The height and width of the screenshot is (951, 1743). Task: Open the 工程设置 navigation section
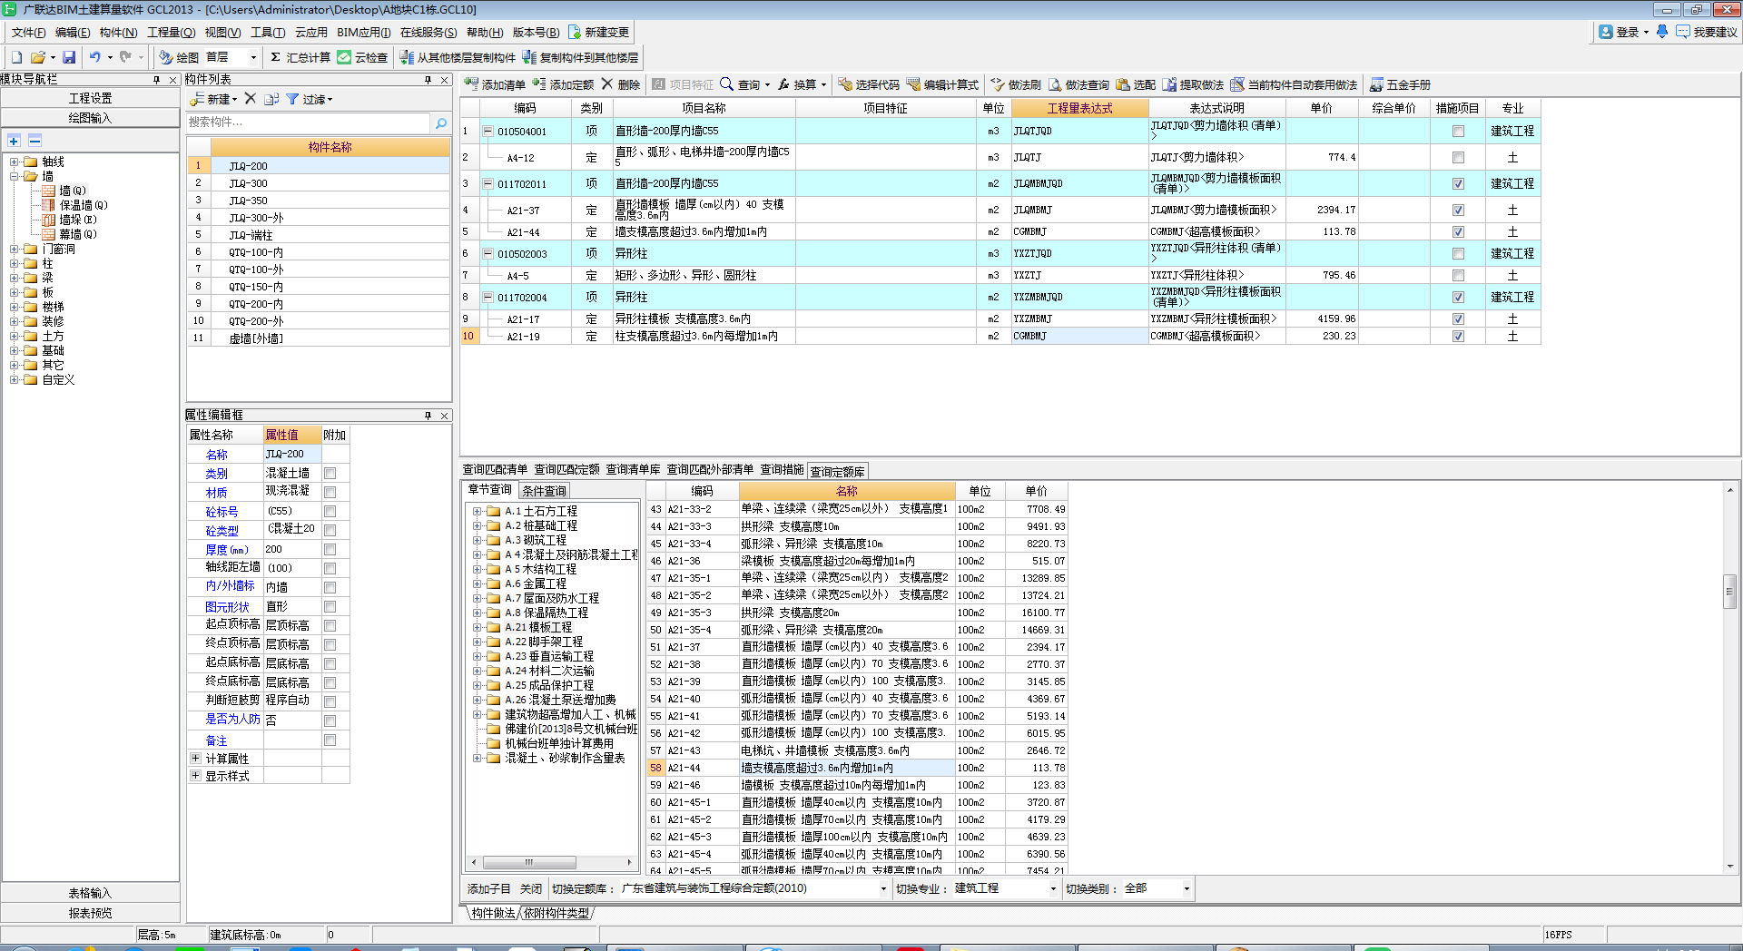pos(90,98)
